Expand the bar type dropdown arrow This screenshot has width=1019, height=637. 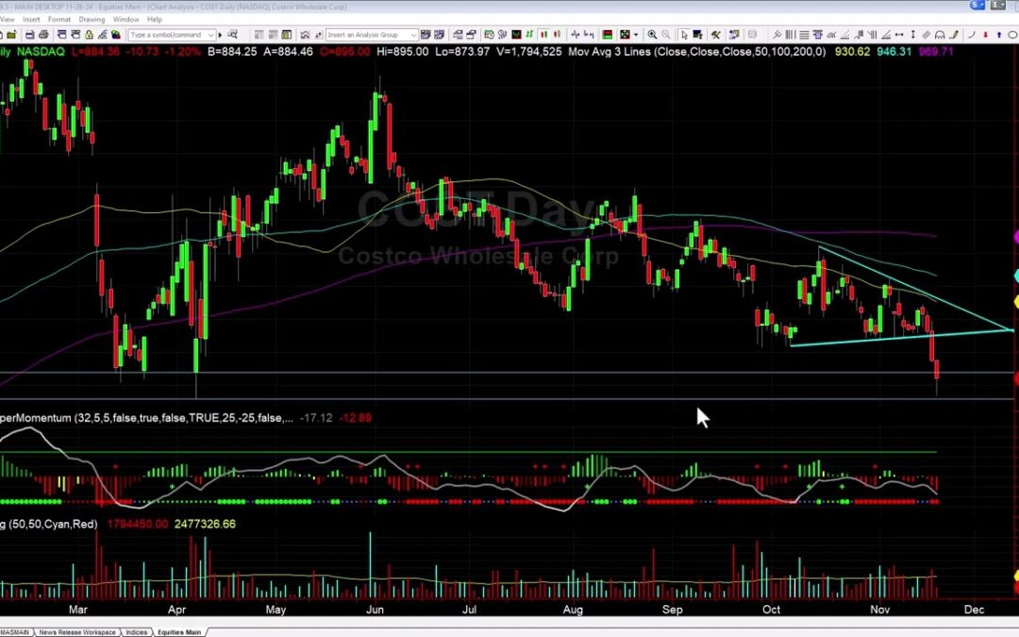pyautogui.click(x=635, y=34)
